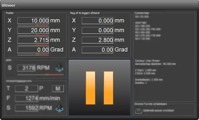Click the 'Positie' group label
Image resolution: width=199 pixels, height=120 pixels.
coord(10,13)
